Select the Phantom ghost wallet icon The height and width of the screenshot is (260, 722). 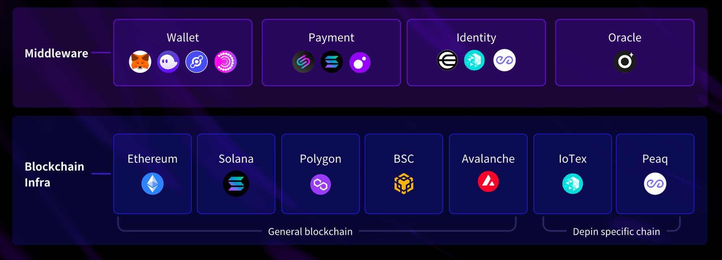point(168,62)
